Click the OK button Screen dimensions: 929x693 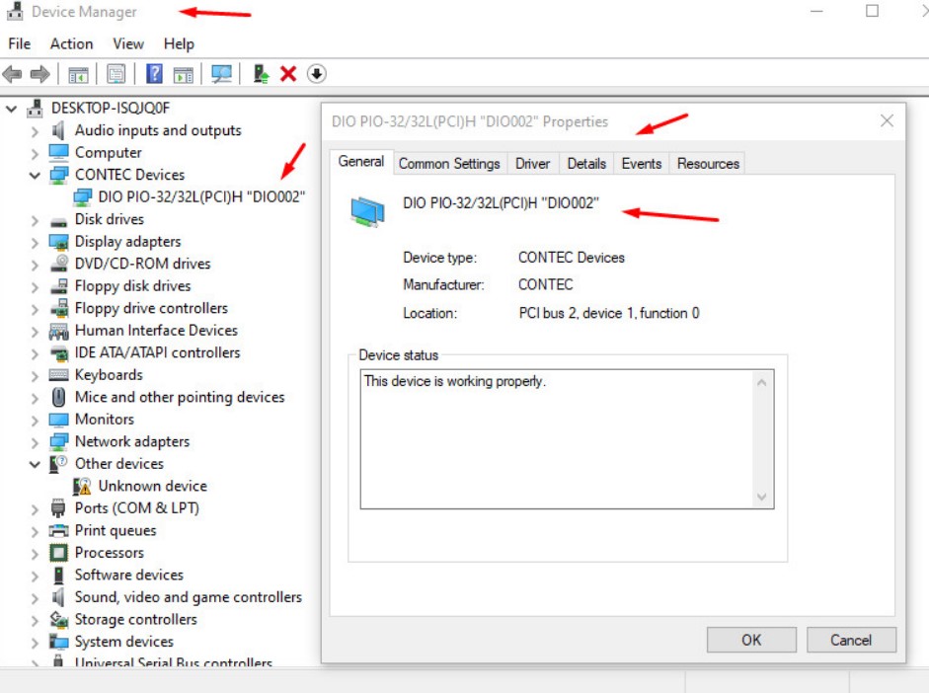point(751,640)
